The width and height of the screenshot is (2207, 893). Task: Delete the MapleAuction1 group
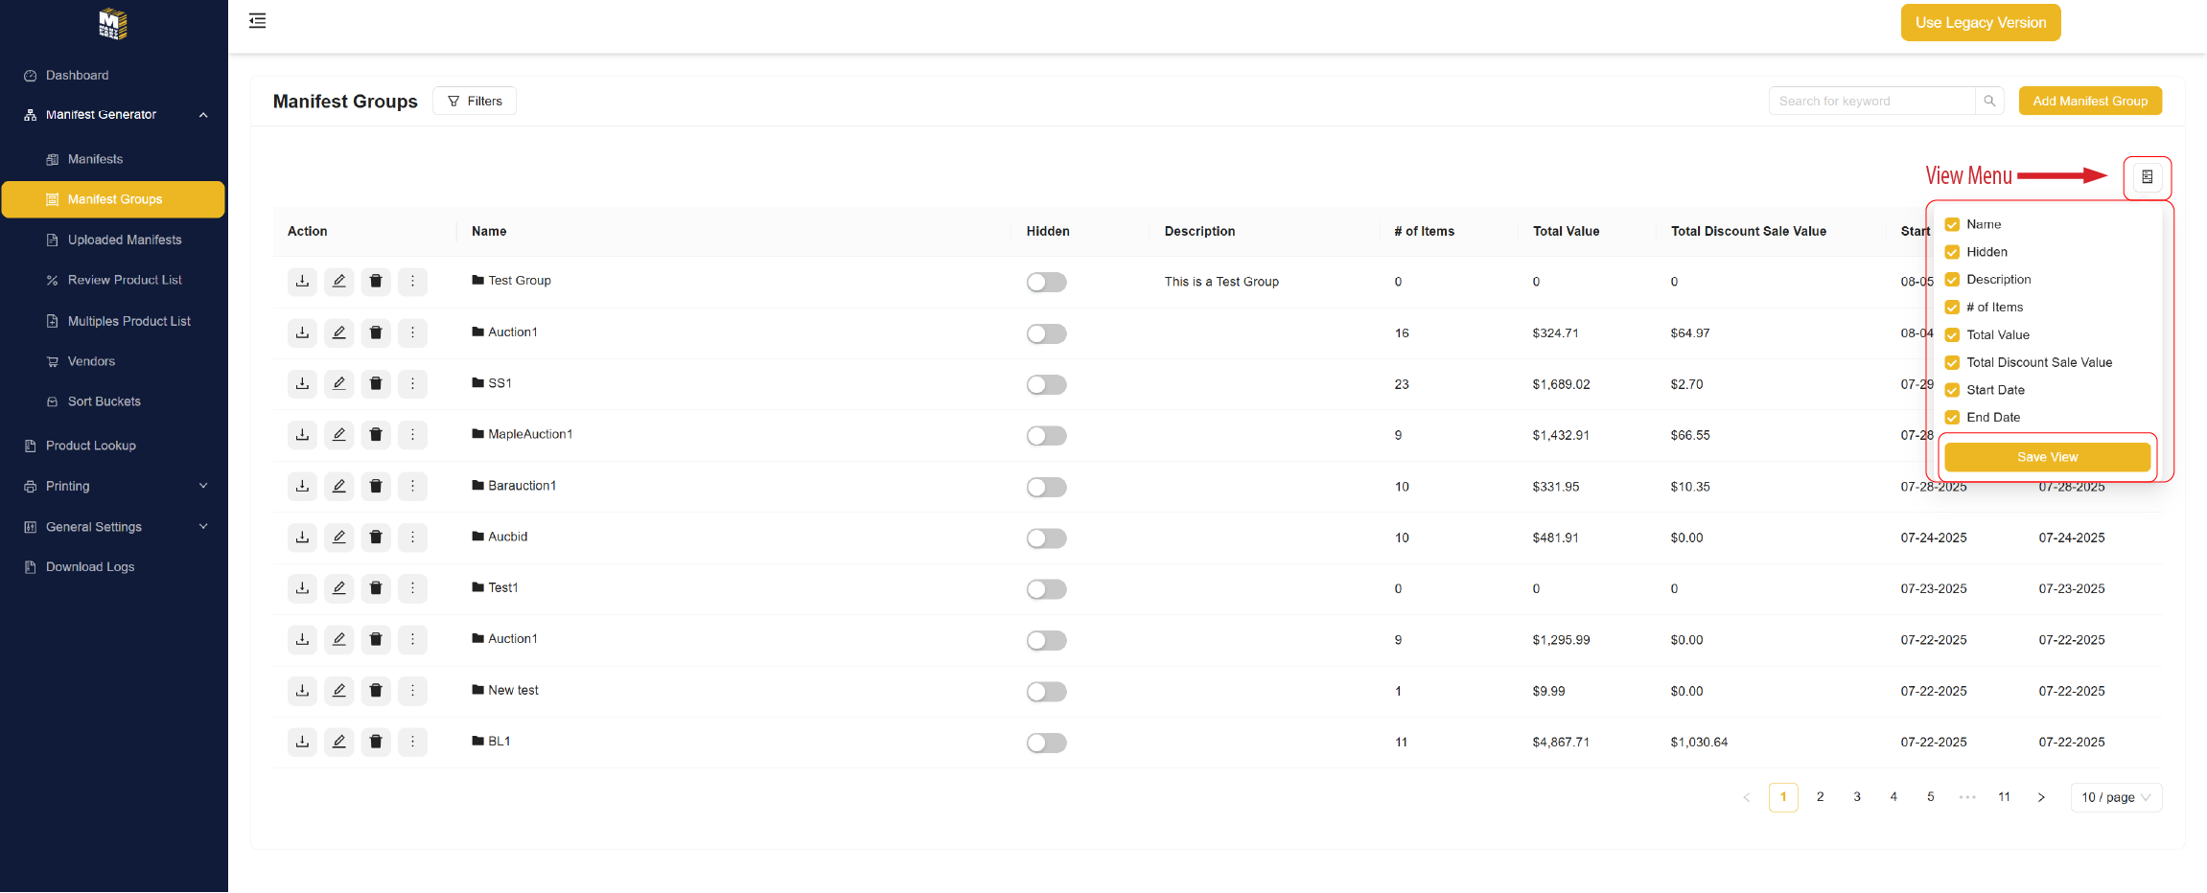tap(376, 435)
